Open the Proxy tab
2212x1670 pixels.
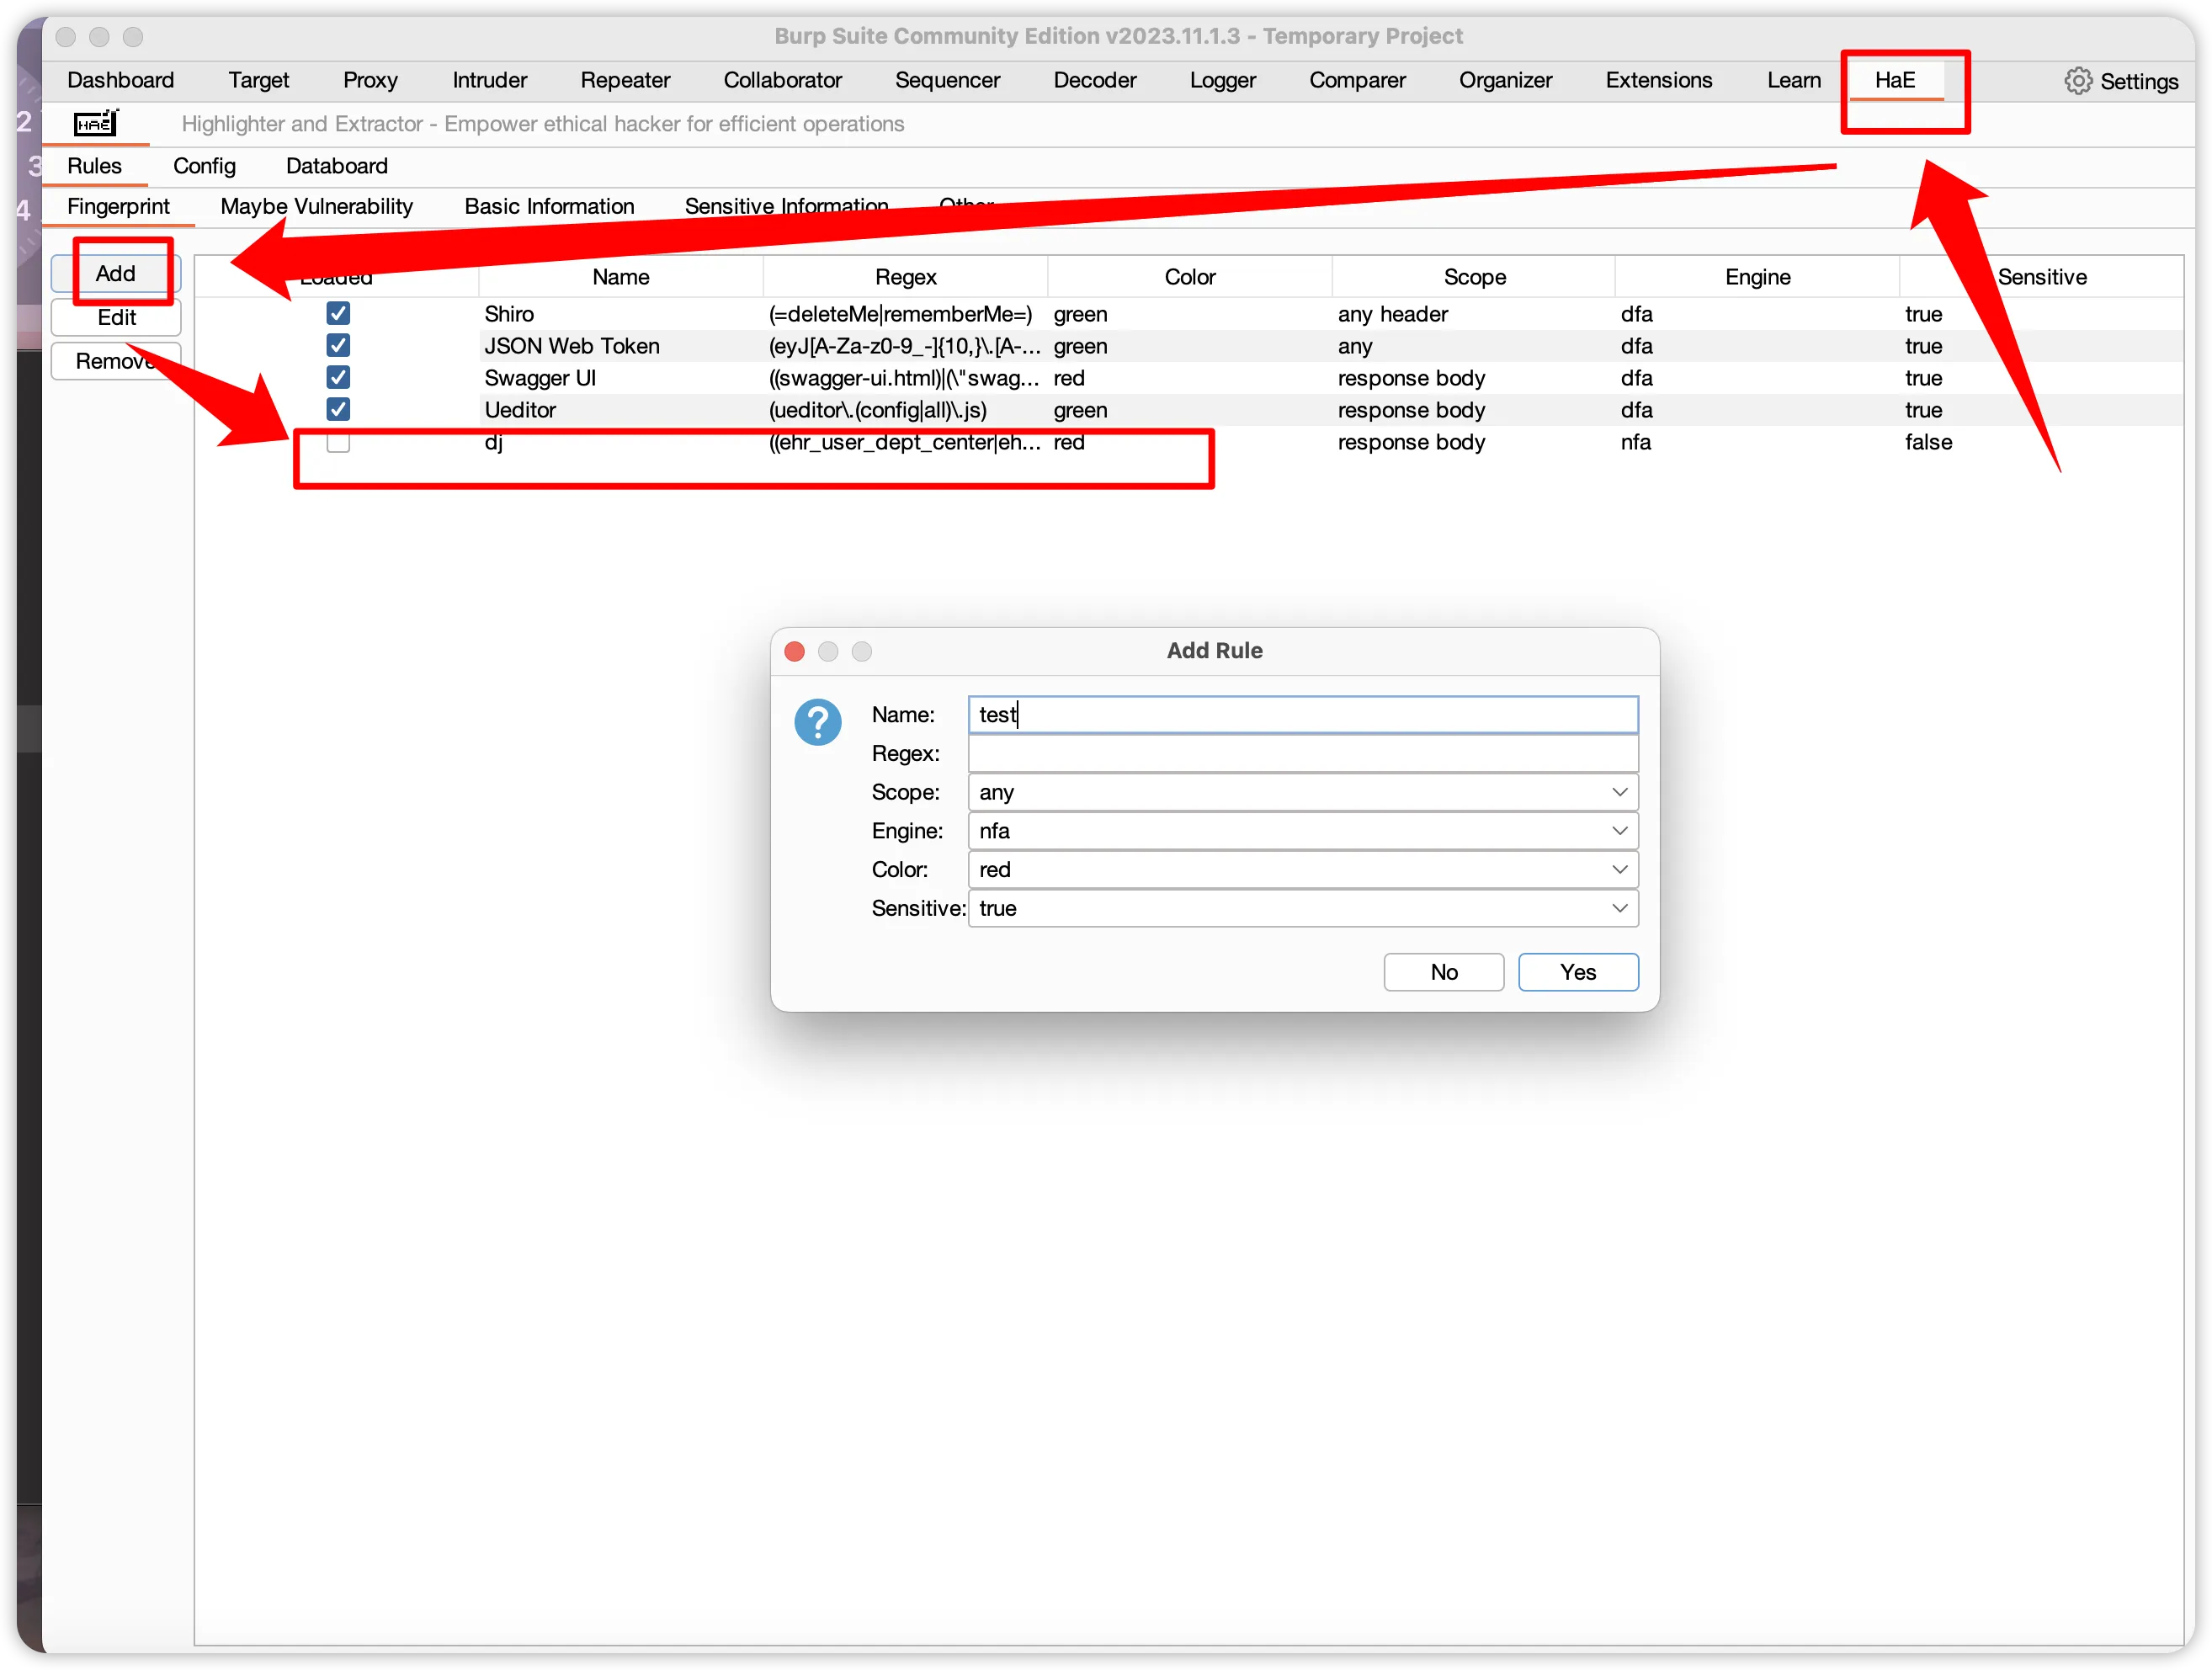(x=370, y=80)
